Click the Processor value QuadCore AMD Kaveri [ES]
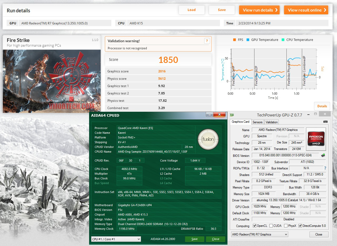Viewport: 337px width, 246px height. [135, 128]
